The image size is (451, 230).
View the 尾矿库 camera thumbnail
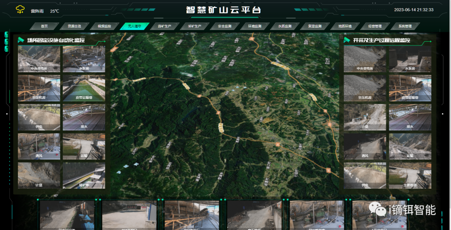[x=84, y=175]
